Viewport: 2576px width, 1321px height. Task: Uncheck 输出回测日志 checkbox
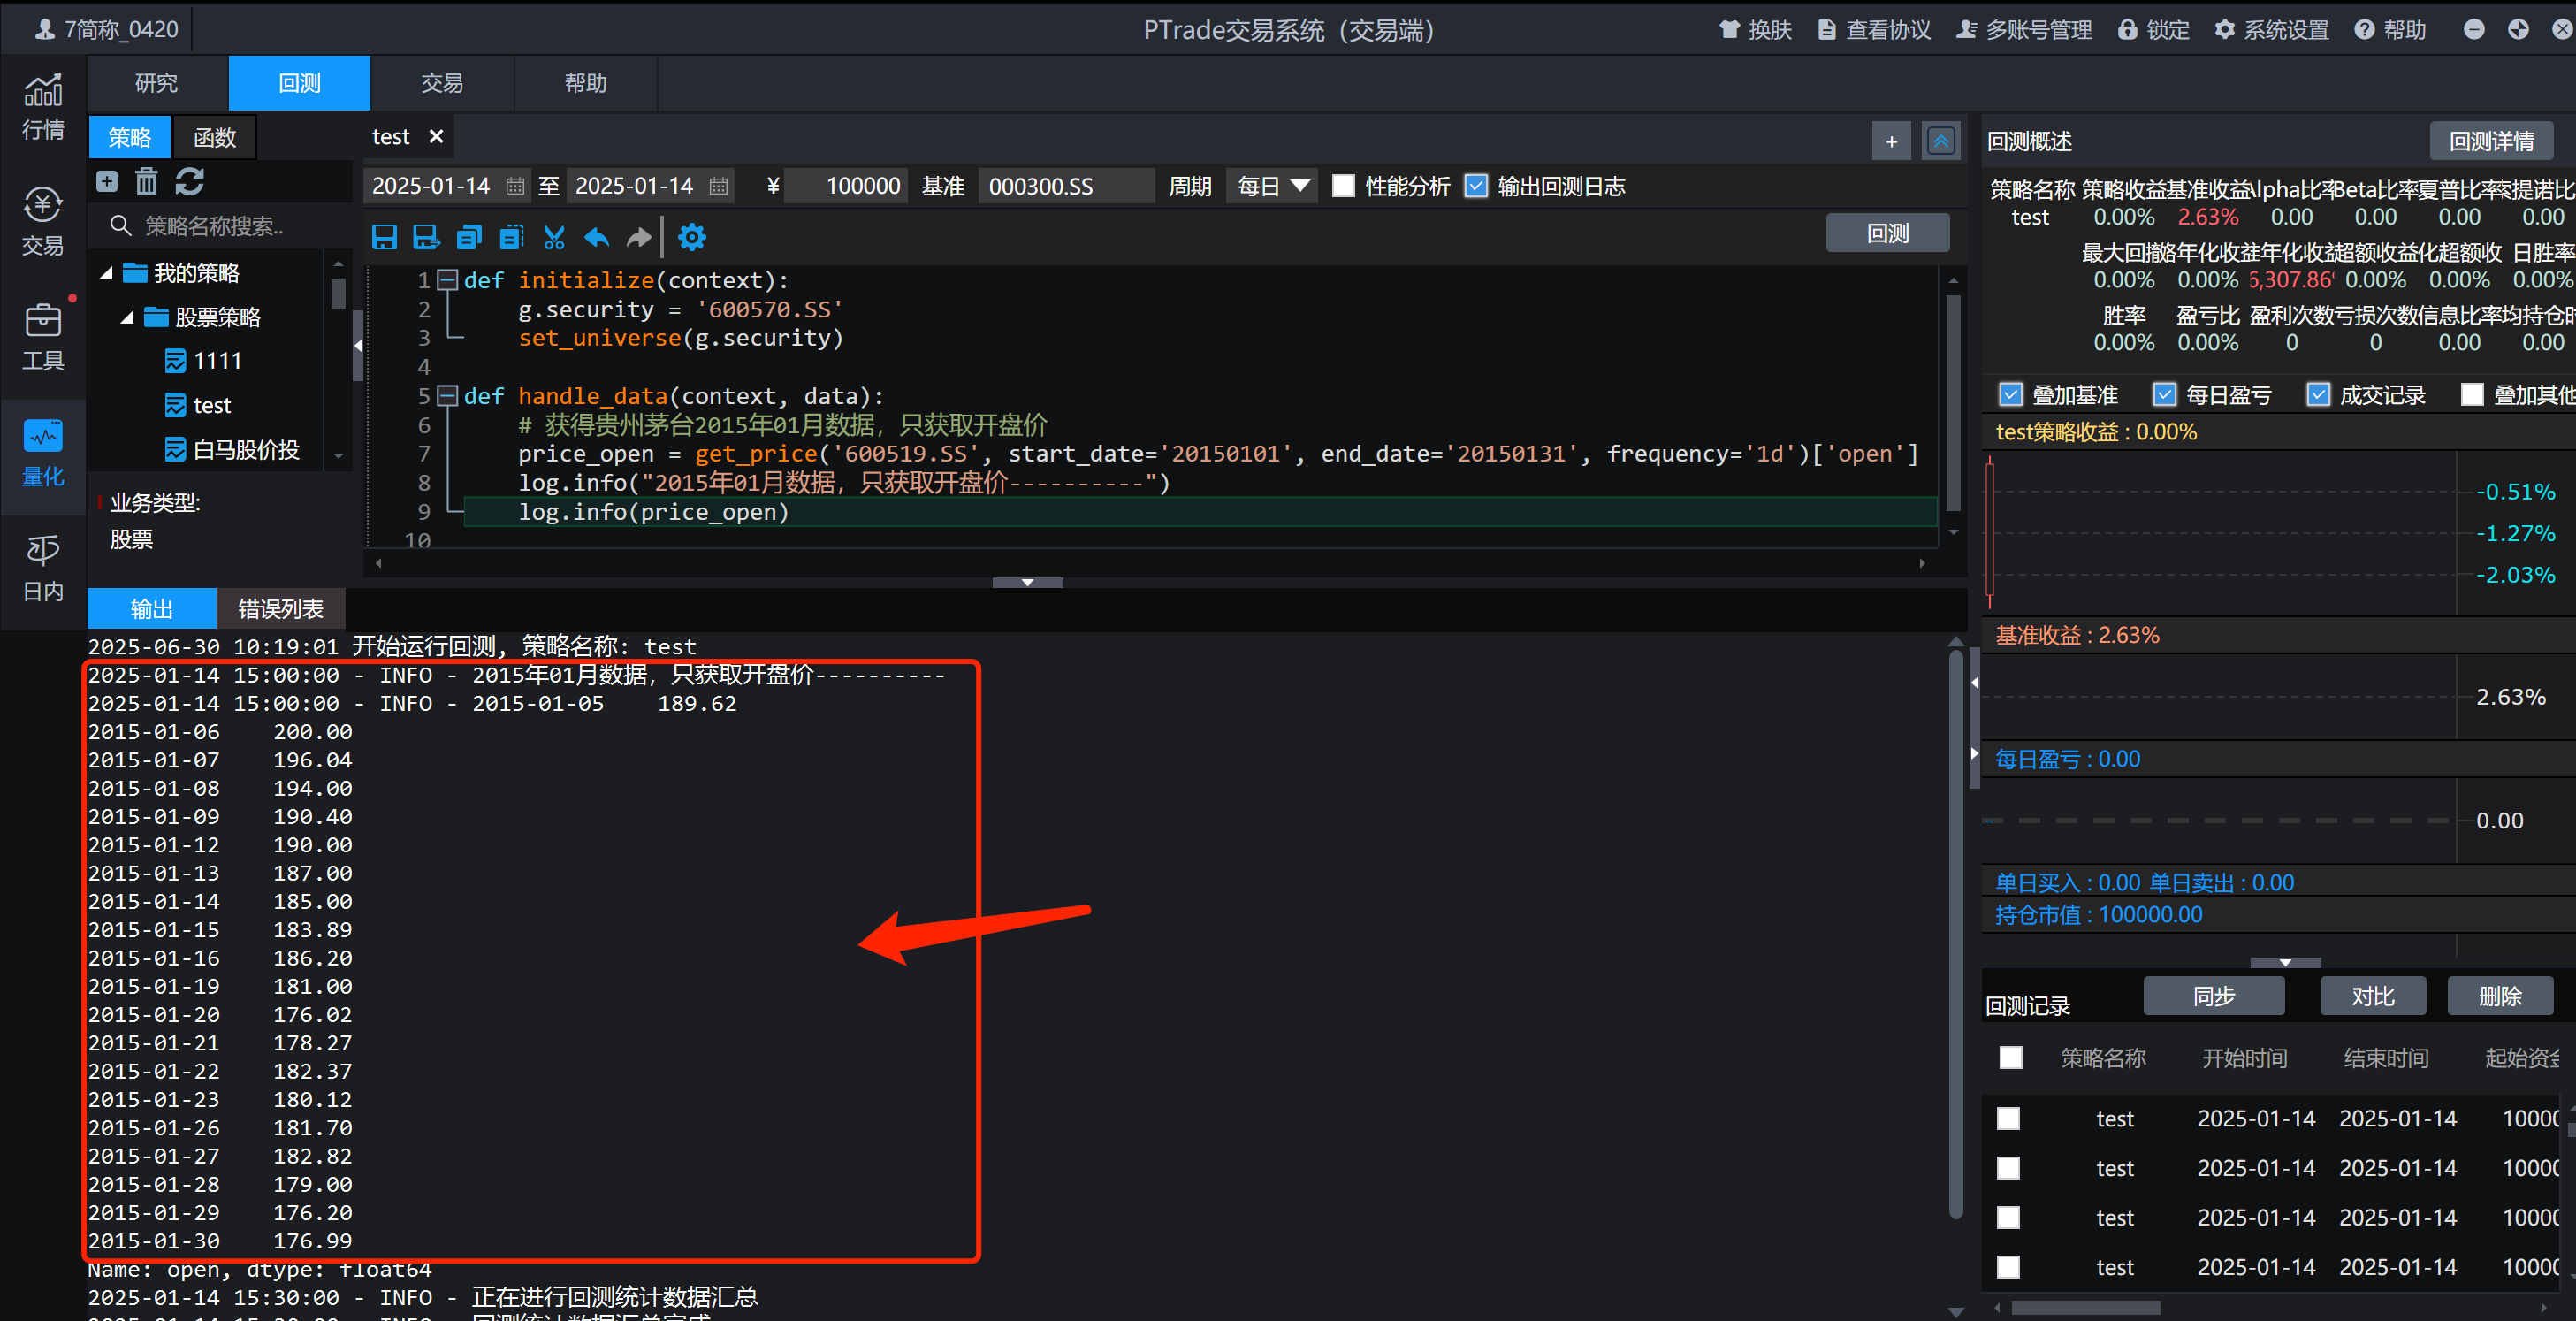tap(1476, 186)
